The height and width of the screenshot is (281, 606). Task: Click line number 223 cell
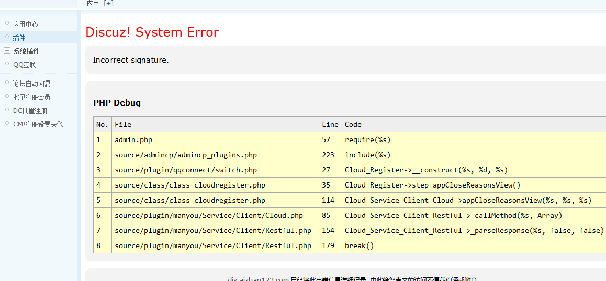(x=330, y=155)
